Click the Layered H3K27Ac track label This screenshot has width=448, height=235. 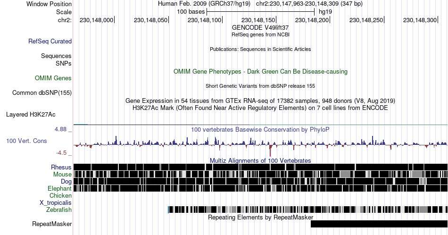(31, 114)
